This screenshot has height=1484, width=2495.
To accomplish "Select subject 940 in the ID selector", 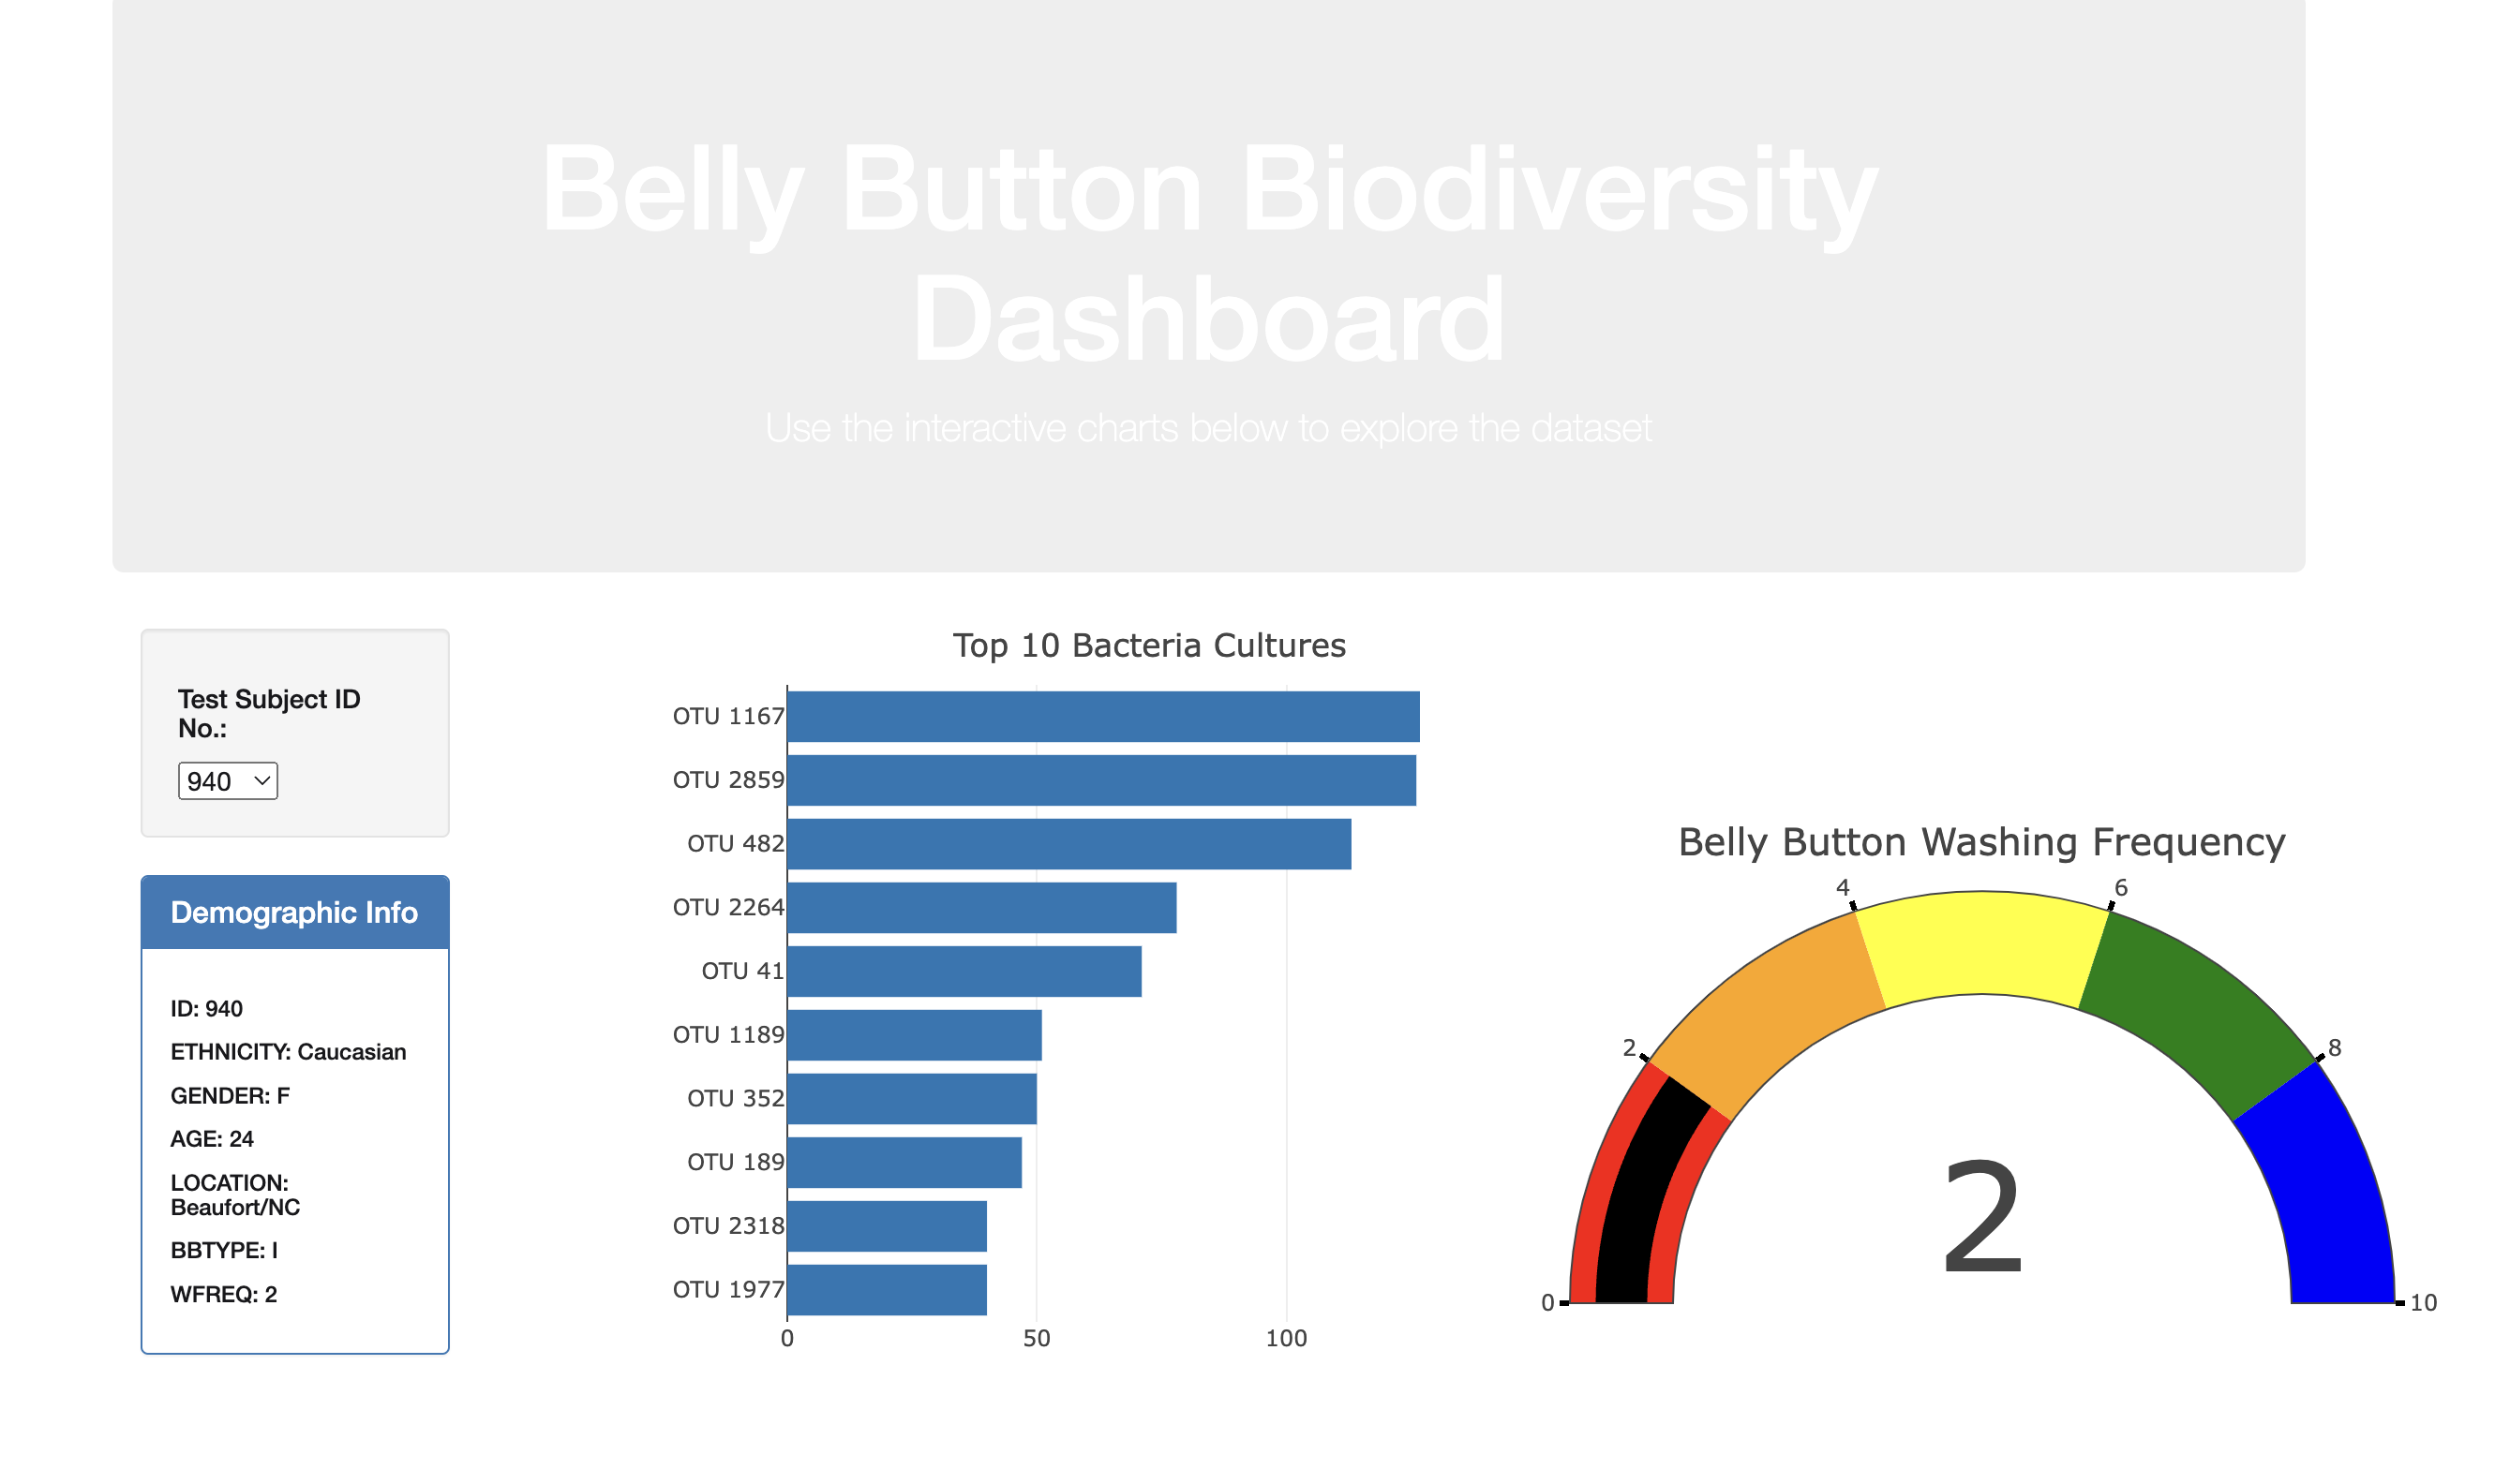I will click(227, 781).
